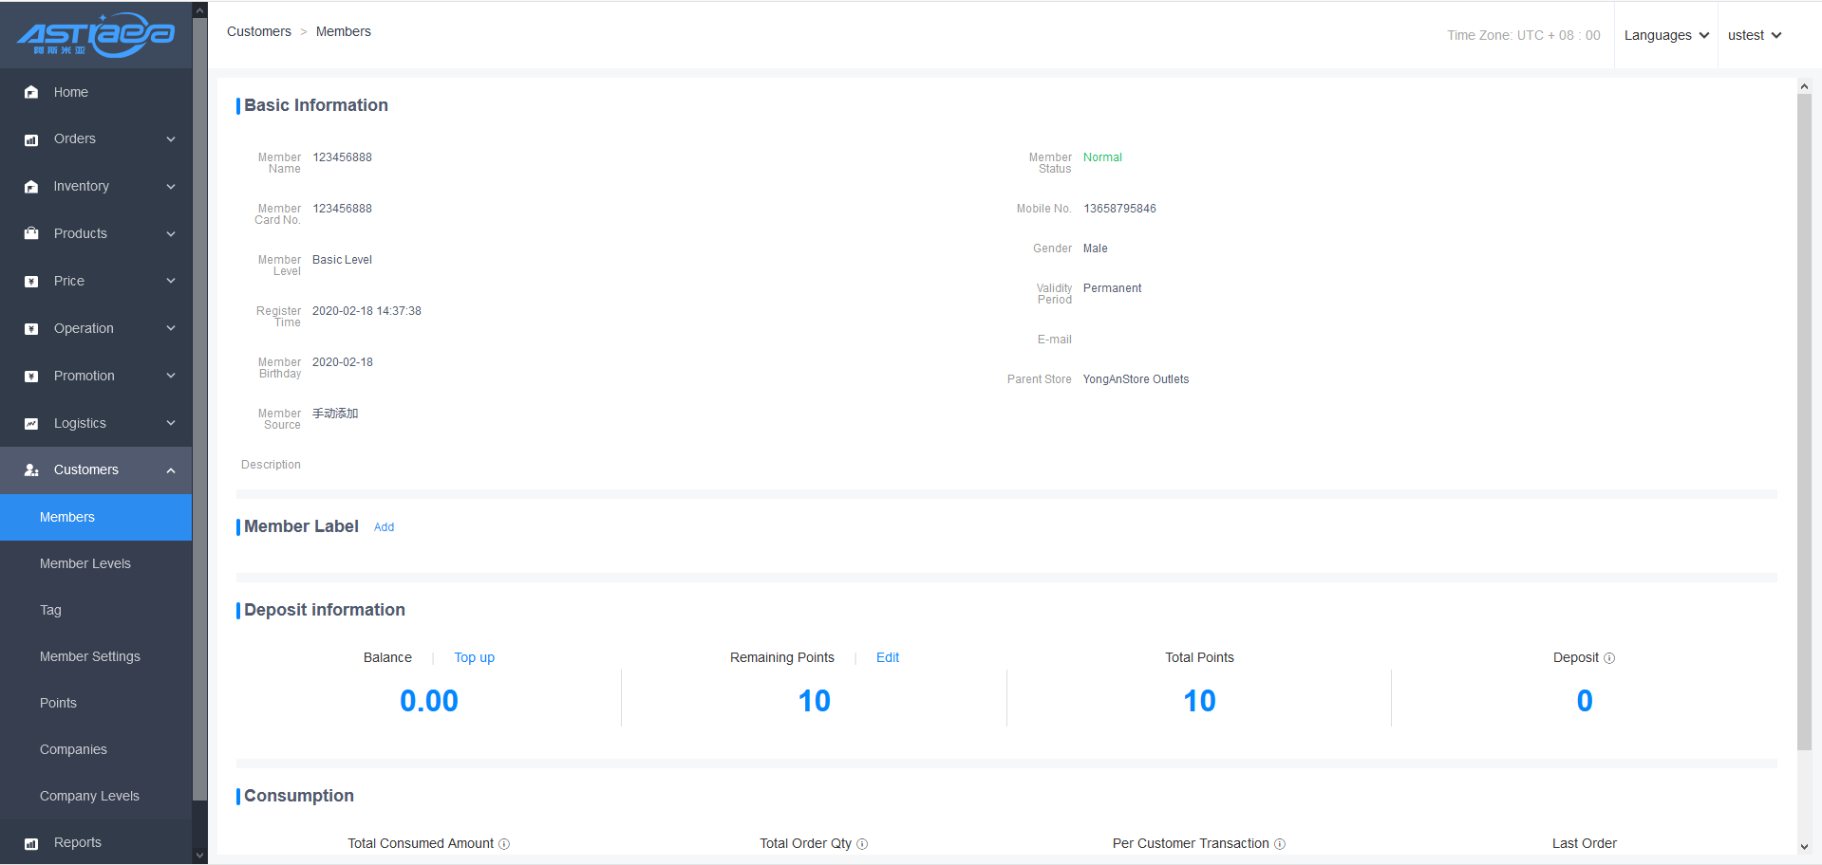The image size is (1822, 865).
Task: Click the Products briefcase icon
Action: tap(31, 233)
